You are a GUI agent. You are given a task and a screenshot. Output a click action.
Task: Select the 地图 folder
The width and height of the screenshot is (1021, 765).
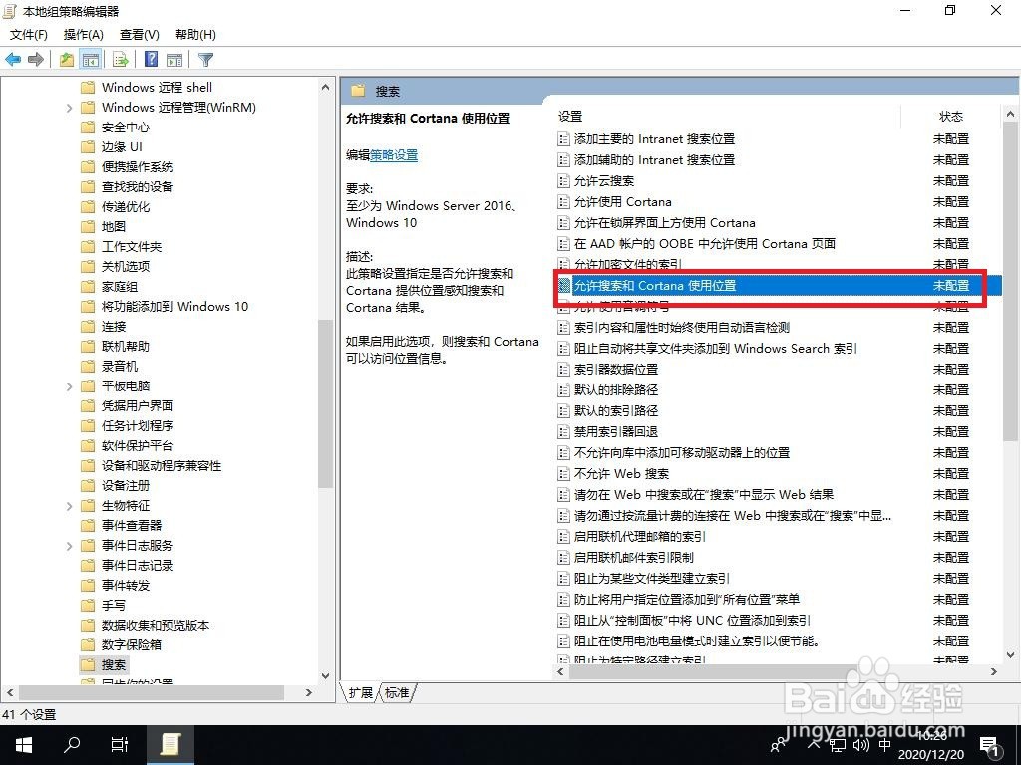(103, 226)
